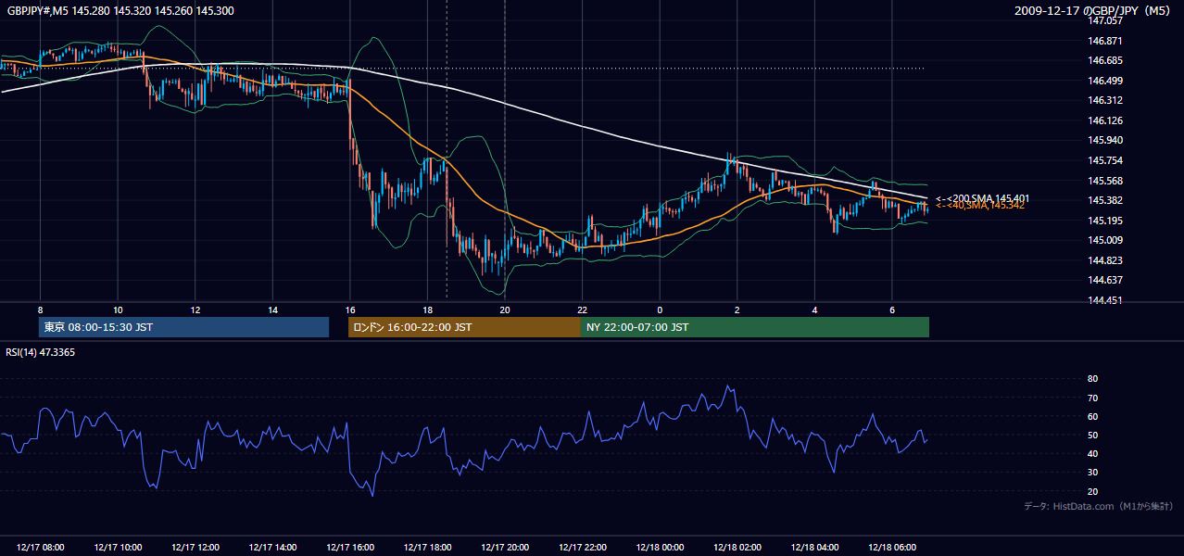The image size is (1184, 556).
Task: Click price axis value 146.871
Action: pos(1104,41)
